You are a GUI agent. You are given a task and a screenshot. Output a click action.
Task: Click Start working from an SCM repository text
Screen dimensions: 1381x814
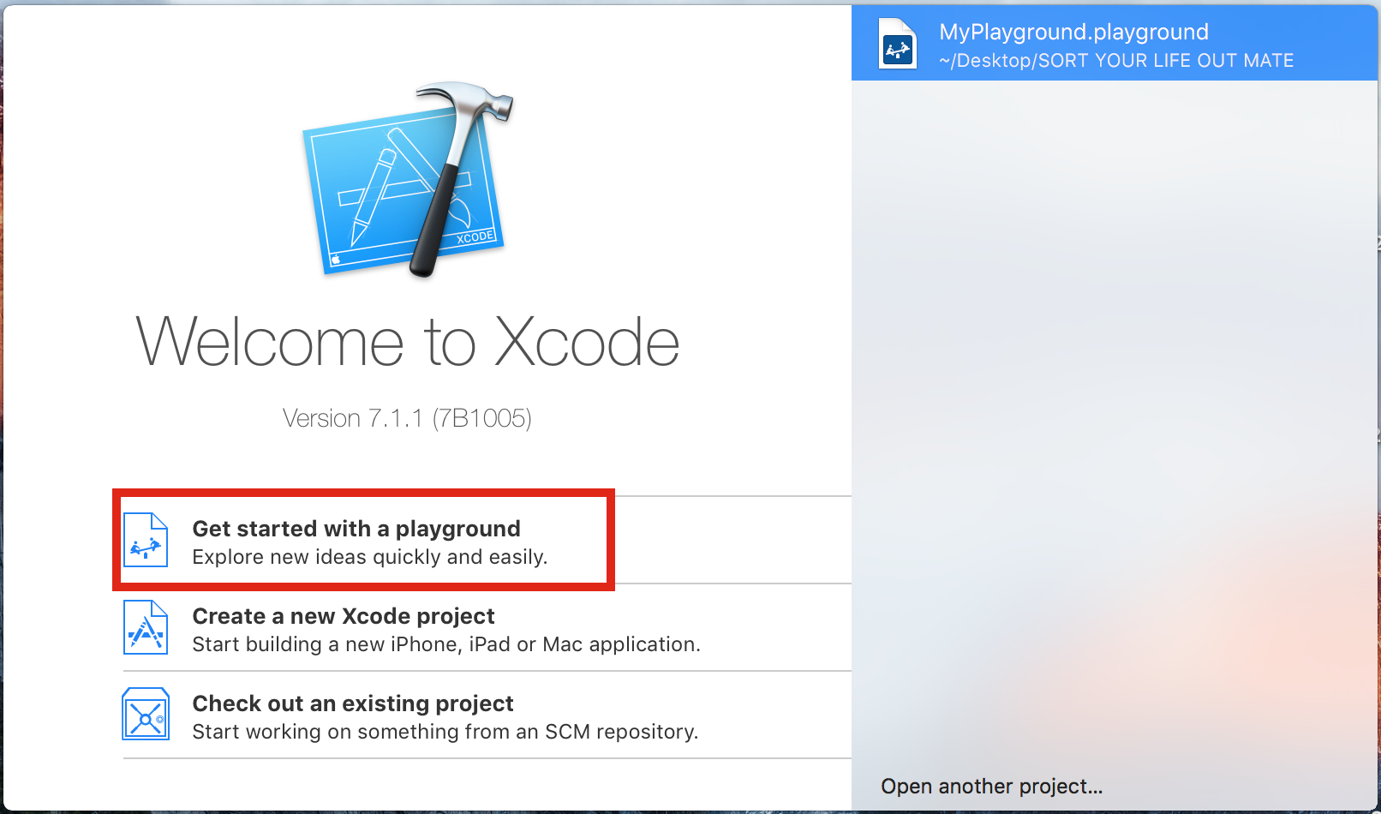pyautogui.click(x=445, y=732)
